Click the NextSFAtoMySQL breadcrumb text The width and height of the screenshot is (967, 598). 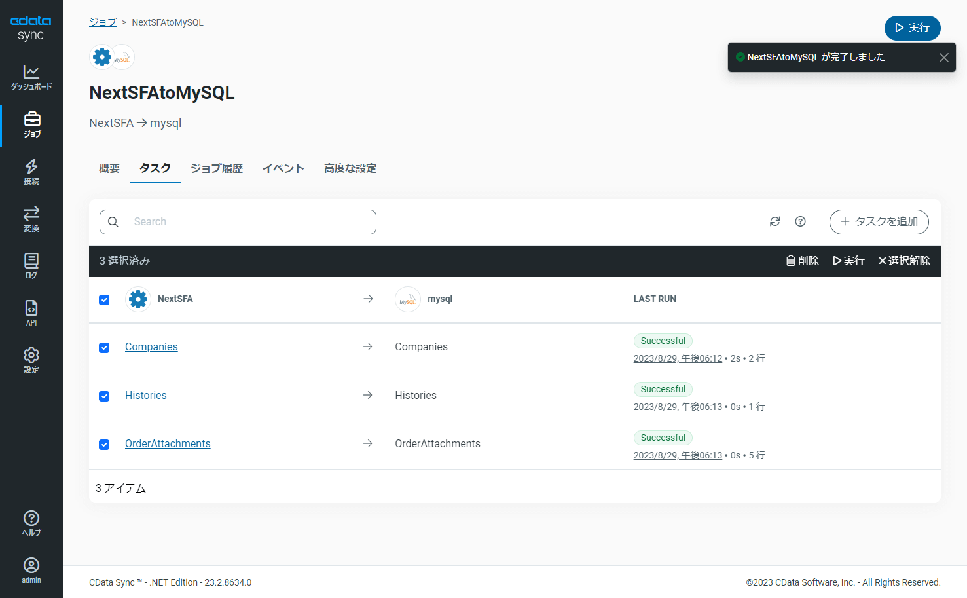[x=168, y=22]
